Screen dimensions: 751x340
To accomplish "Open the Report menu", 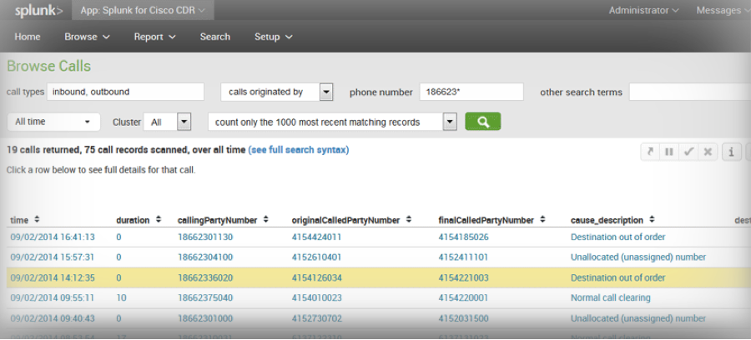I will (x=154, y=37).
